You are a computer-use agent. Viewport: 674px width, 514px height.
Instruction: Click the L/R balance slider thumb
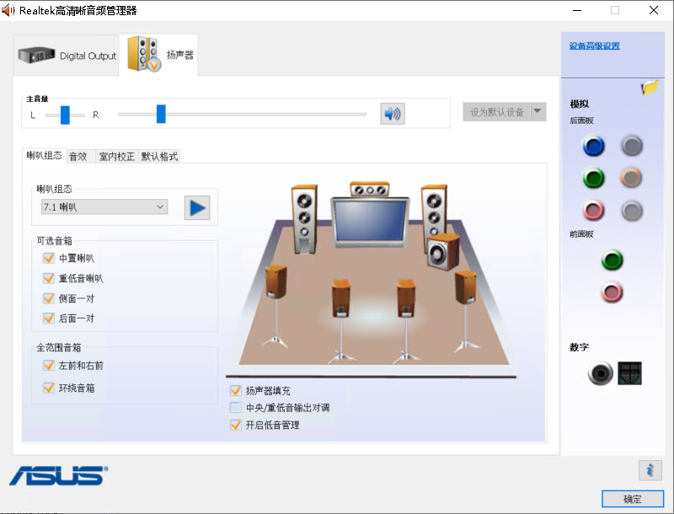pyautogui.click(x=65, y=115)
